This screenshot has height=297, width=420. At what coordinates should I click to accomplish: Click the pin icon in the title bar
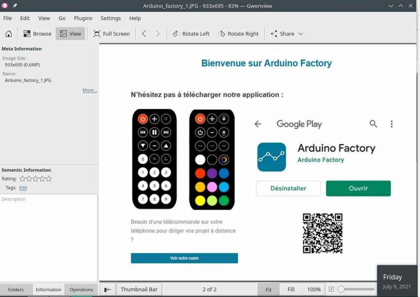click(15, 6)
